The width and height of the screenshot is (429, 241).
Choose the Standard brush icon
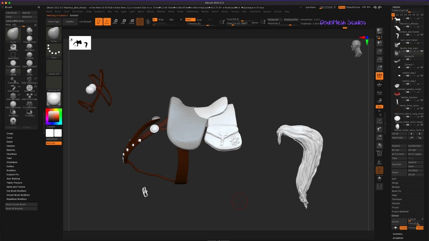click(x=29, y=47)
